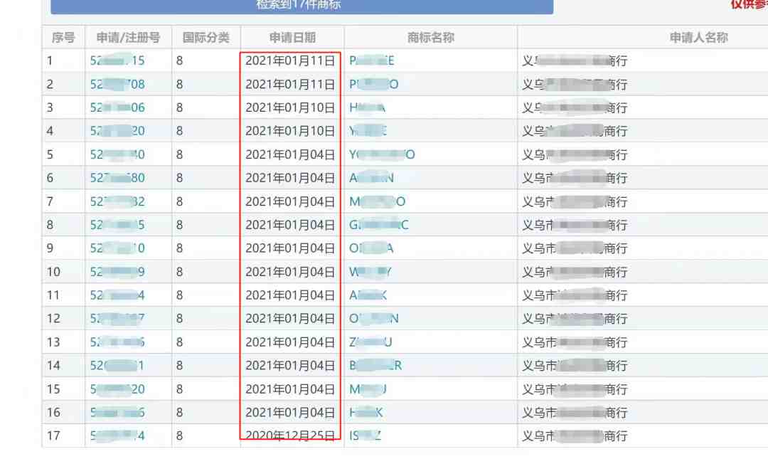The width and height of the screenshot is (768, 459).
Task: Open registration number link in row 7
Action: click(117, 201)
